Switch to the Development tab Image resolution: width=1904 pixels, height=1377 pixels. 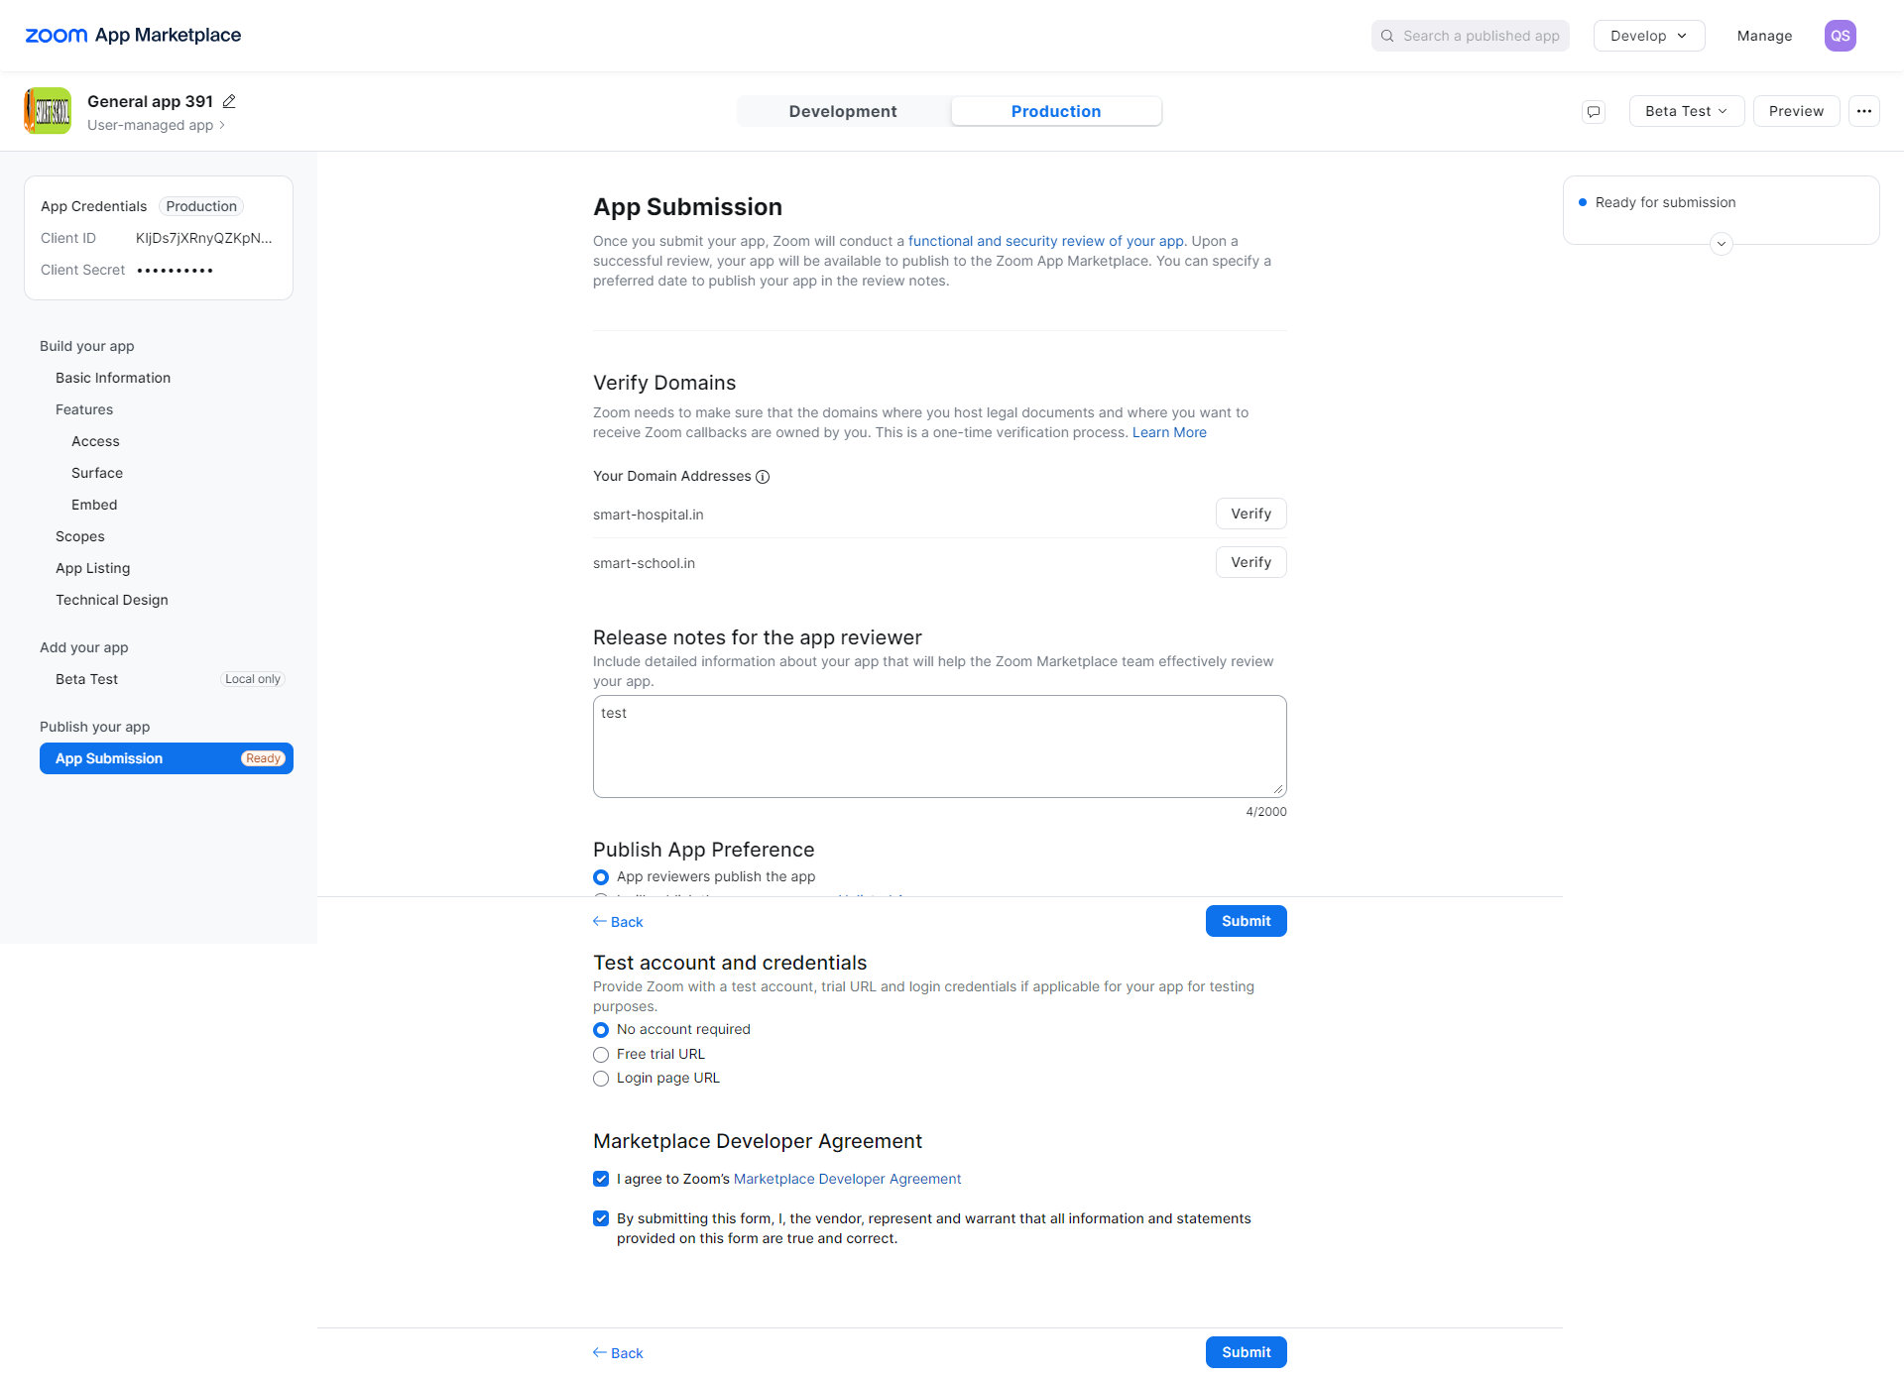click(x=843, y=111)
